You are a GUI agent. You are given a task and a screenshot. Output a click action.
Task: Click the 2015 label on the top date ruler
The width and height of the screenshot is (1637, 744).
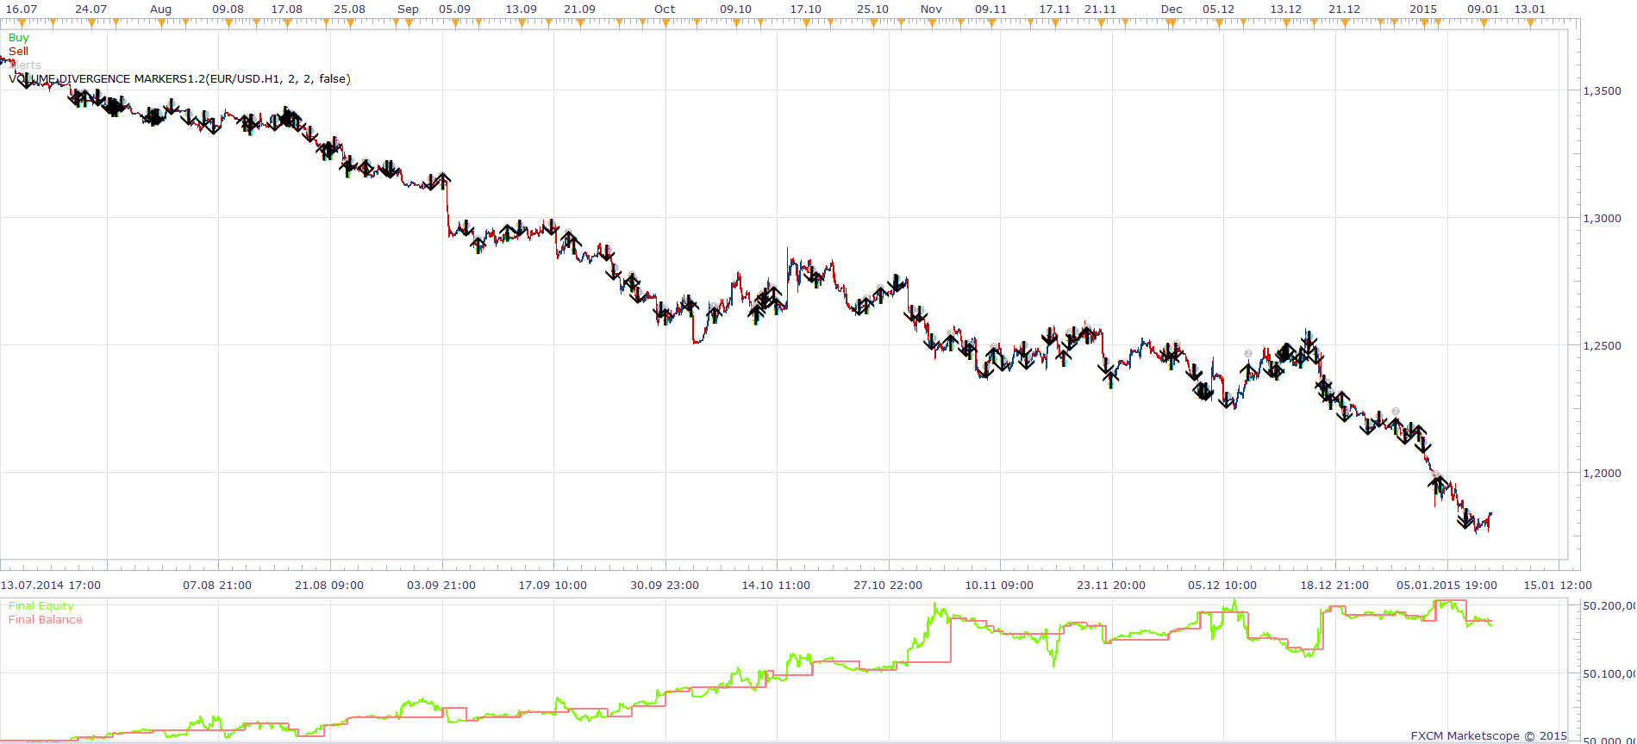tap(1423, 9)
